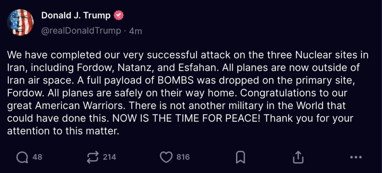382x173 pixels.
Task: Open the flag-painted profile avatar
Action: point(21,22)
